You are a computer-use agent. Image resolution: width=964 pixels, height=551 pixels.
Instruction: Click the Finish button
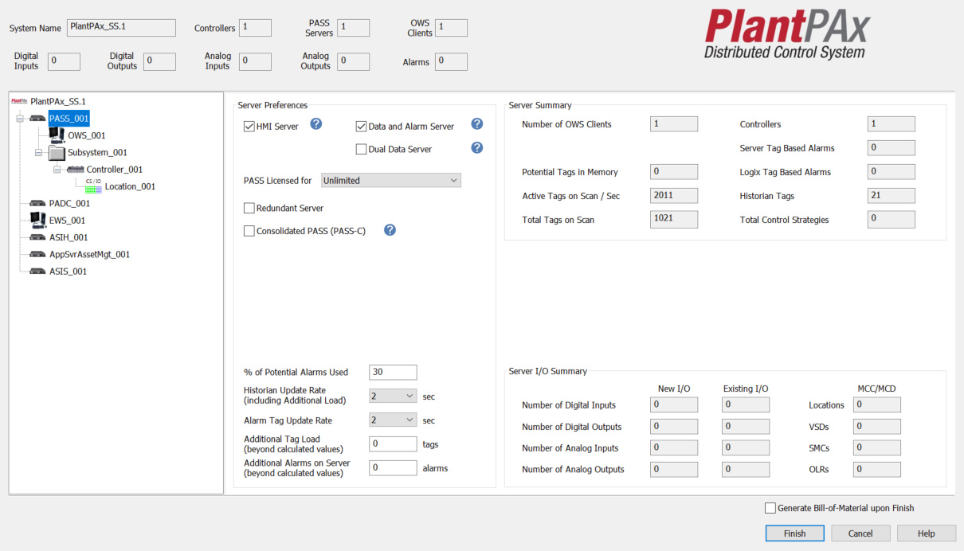tap(794, 533)
